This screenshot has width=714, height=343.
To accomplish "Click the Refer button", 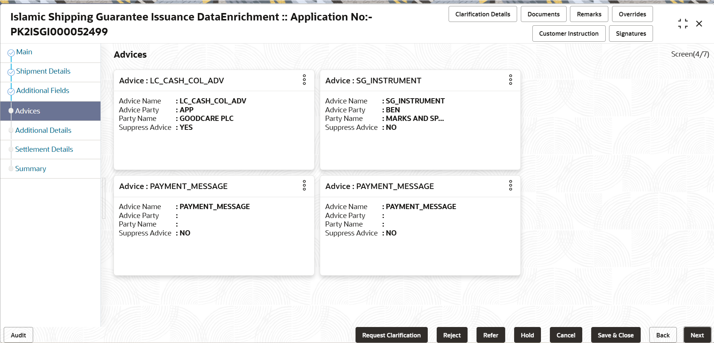I will click(x=491, y=335).
